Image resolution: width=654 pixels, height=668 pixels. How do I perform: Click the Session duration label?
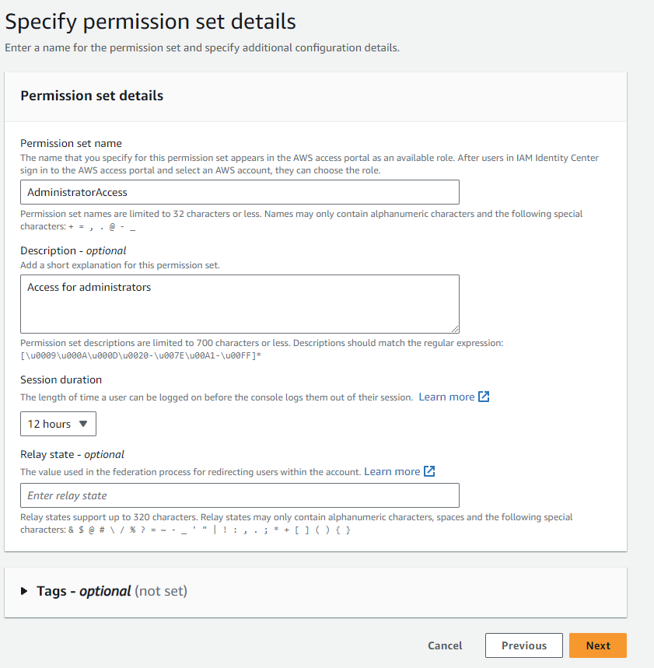(61, 379)
